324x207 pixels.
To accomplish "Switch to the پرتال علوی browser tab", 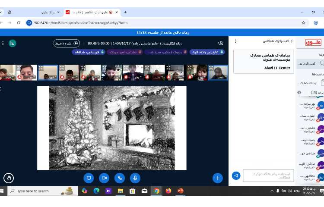I will (x=48, y=13).
